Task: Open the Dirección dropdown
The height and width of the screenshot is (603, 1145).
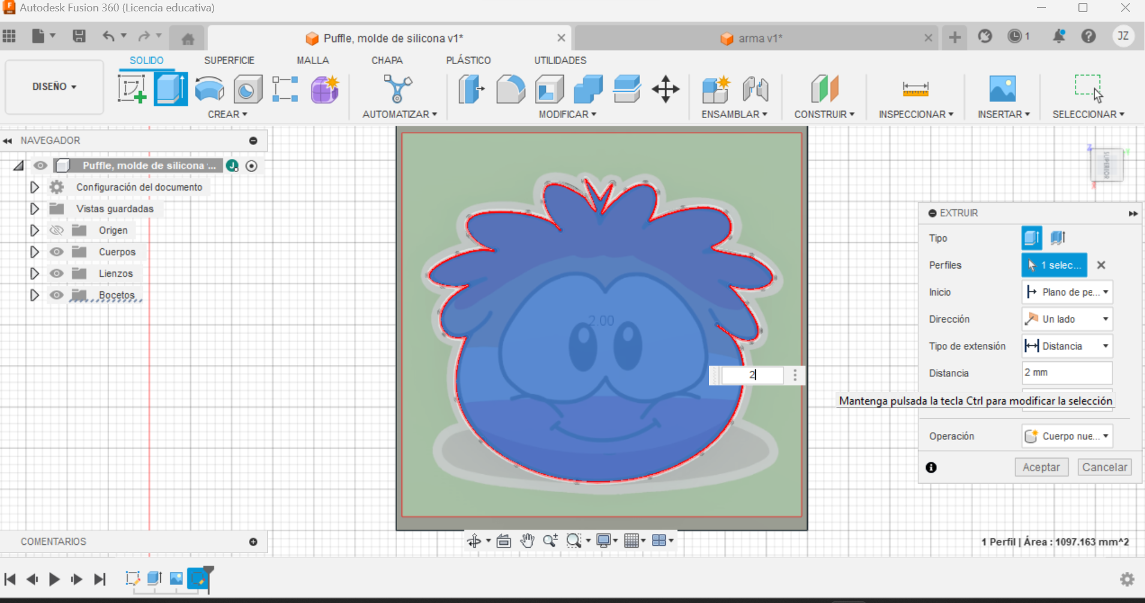Action: click(x=1067, y=319)
